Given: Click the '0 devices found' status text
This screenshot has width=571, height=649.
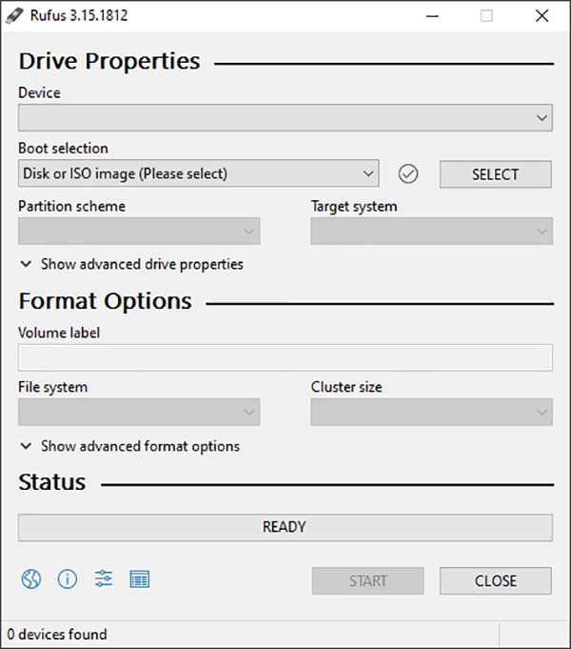Looking at the screenshot, I should click(57, 634).
